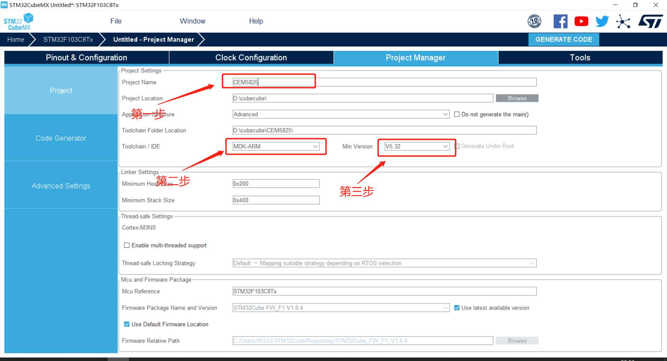Open the Firmware Package Name and Version dropdown
The image size is (667, 361).
click(x=341, y=308)
